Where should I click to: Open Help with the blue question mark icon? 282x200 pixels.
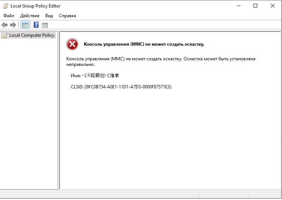[x=36, y=25]
